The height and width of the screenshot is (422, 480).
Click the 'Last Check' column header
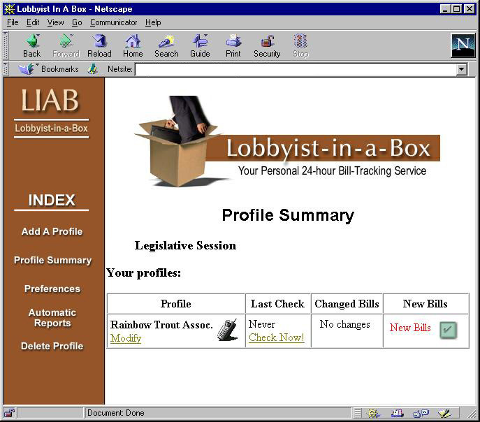pos(277,303)
